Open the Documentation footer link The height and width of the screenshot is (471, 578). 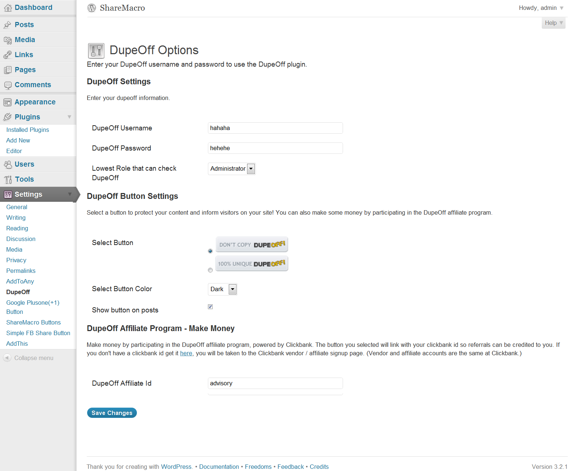[219, 467]
